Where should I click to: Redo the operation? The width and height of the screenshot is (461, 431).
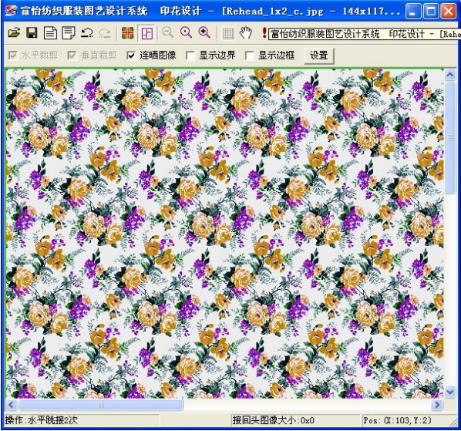[105, 32]
